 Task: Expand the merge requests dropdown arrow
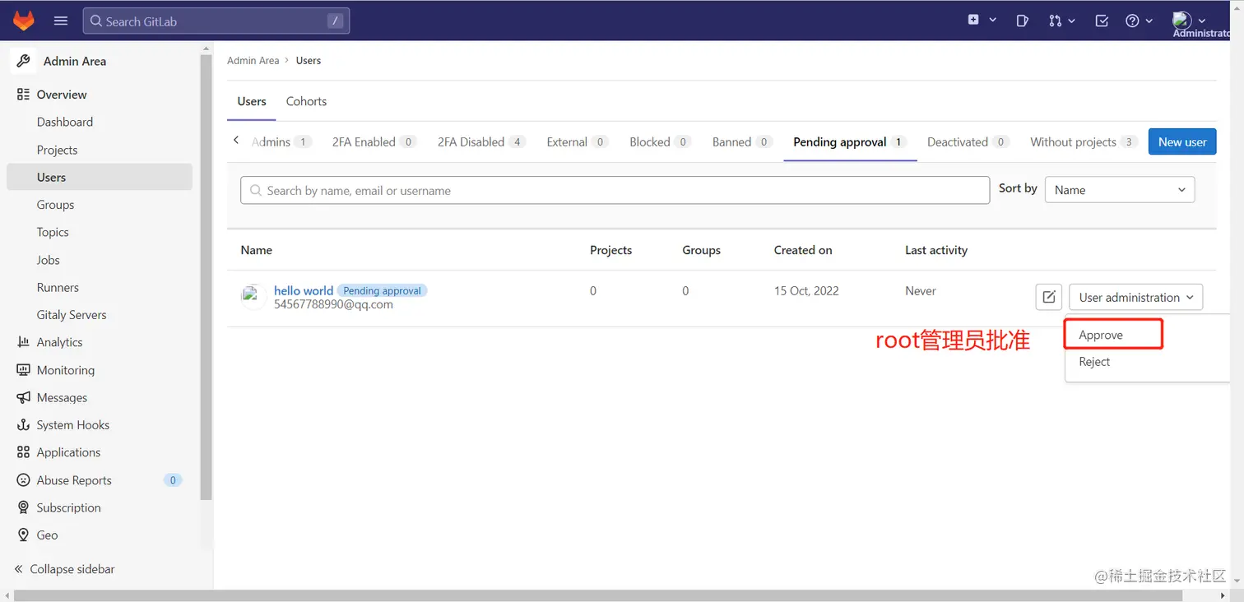tap(1070, 21)
